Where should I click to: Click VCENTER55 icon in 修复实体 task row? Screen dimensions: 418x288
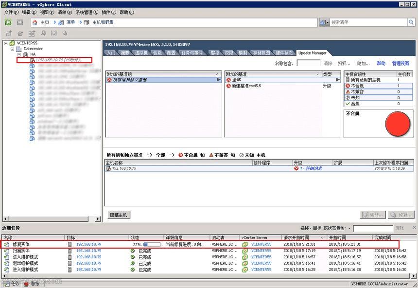(x=245, y=244)
